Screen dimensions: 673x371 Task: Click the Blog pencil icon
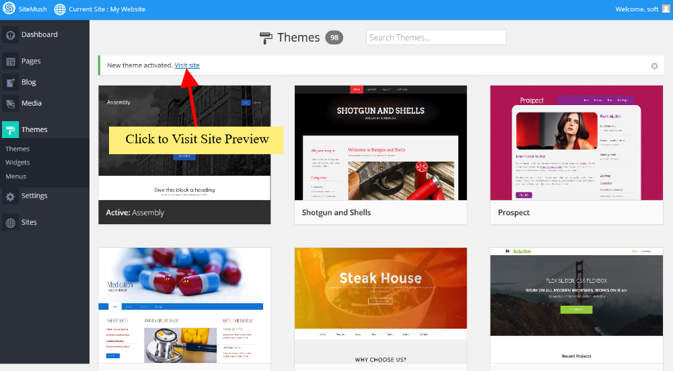(x=11, y=83)
